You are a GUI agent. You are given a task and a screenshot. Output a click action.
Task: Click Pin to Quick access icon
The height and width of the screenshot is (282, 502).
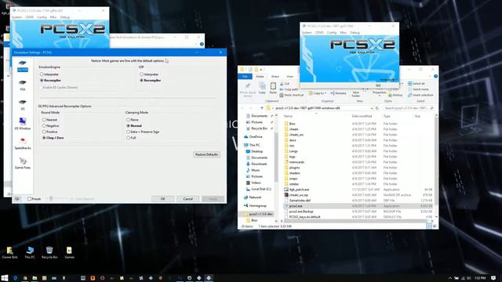(x=248, y=89)
